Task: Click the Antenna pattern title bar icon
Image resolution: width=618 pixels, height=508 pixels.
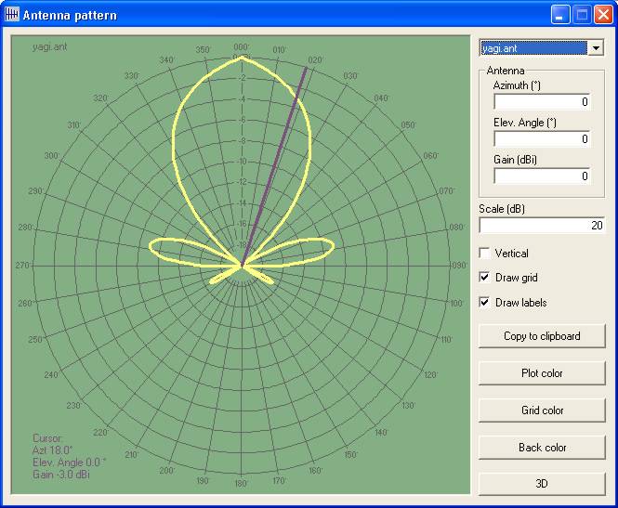Action: 12,15
